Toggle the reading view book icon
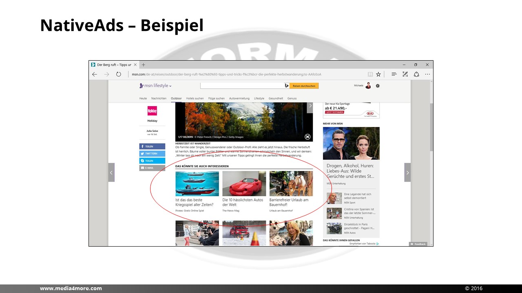The height and width of the screenshot is (293, 522). [370, 74]
